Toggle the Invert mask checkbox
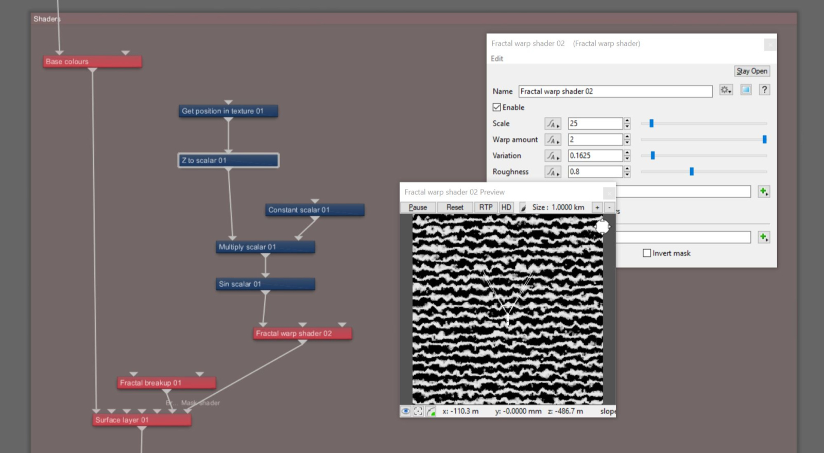The height and width of the screenshot is (453, 824). pos(647,253)
